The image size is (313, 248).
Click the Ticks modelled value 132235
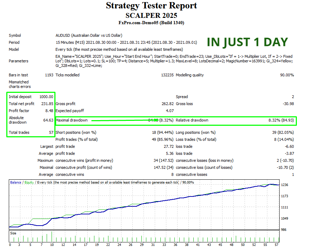pyautogui.click(x=166, y=75)
